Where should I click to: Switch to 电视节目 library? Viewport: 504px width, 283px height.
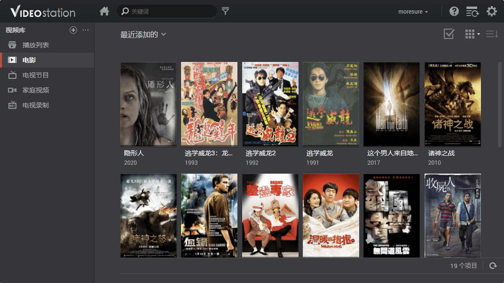pos(36,75)
